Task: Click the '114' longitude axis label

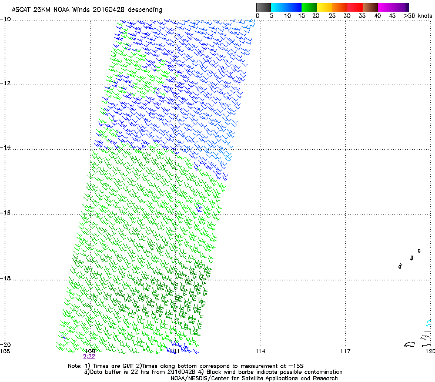Action: click(260, 351)
